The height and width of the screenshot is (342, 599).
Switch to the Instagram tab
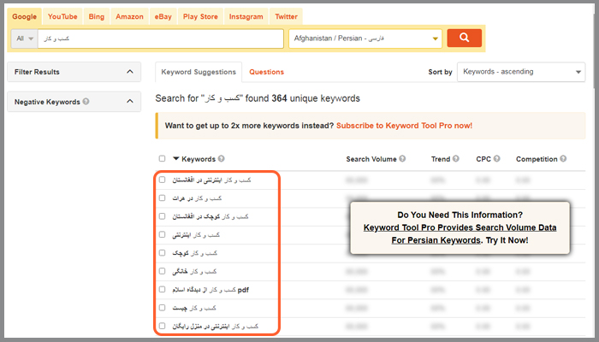tap(246, 16)
